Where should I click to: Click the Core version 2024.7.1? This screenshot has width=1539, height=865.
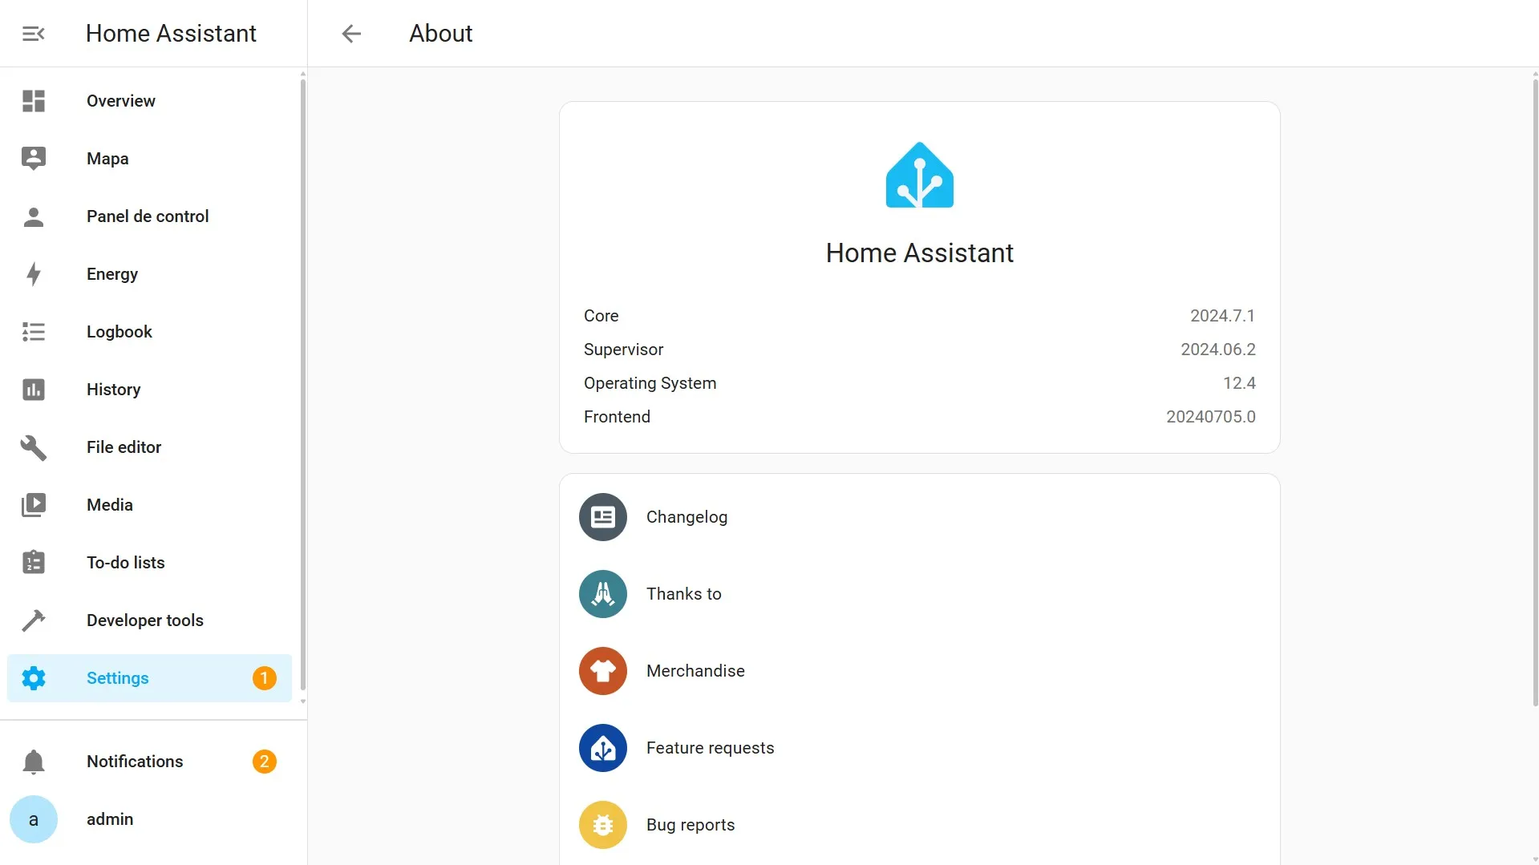pos(1222,316)
